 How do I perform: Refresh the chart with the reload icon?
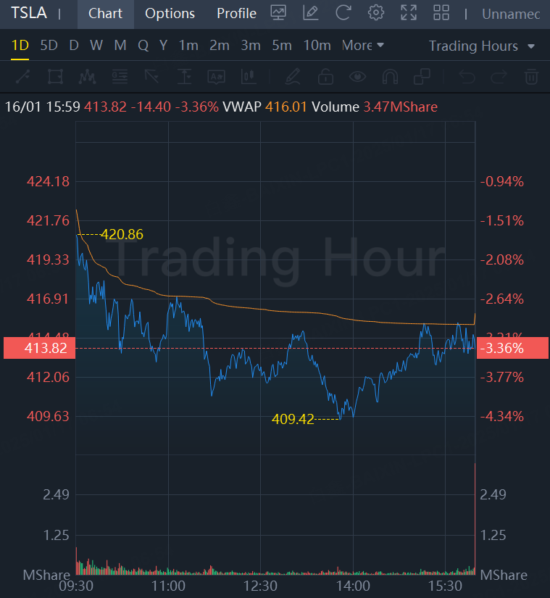point(343,13)
